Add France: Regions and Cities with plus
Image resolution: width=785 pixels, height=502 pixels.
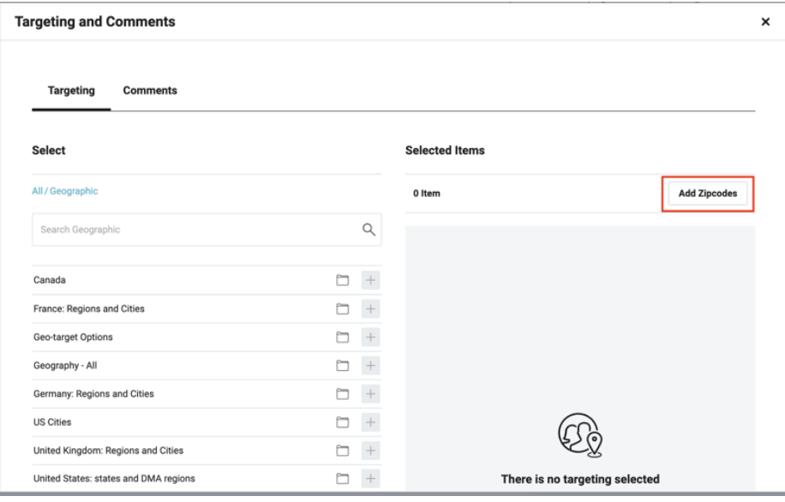click(x=371, y=308)
